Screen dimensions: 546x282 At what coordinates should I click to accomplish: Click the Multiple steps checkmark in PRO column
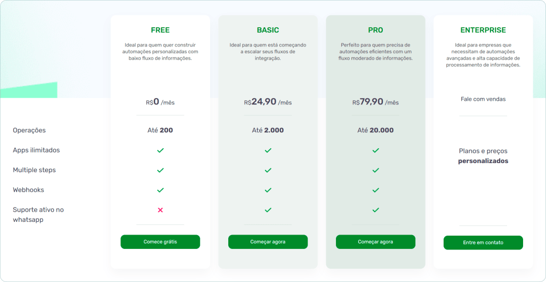coord(375,170)
